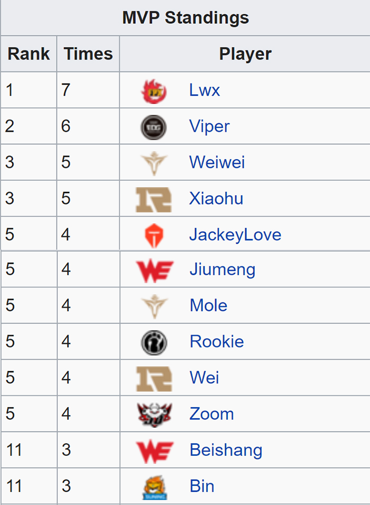
Task: Click the EDG round logo beside Viper
Action: tap(154, 127)
